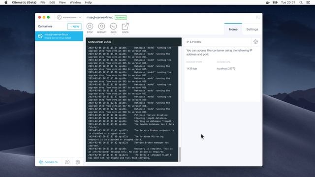
Task: Click the faint icon at window top-right
Action: tap(258, 17)
